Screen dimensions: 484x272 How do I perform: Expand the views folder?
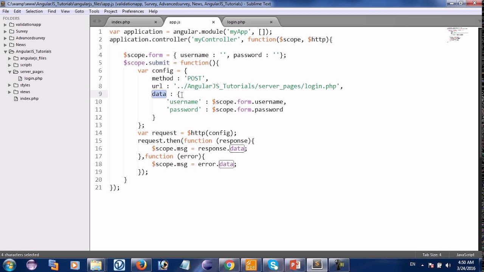coord(10,92)
